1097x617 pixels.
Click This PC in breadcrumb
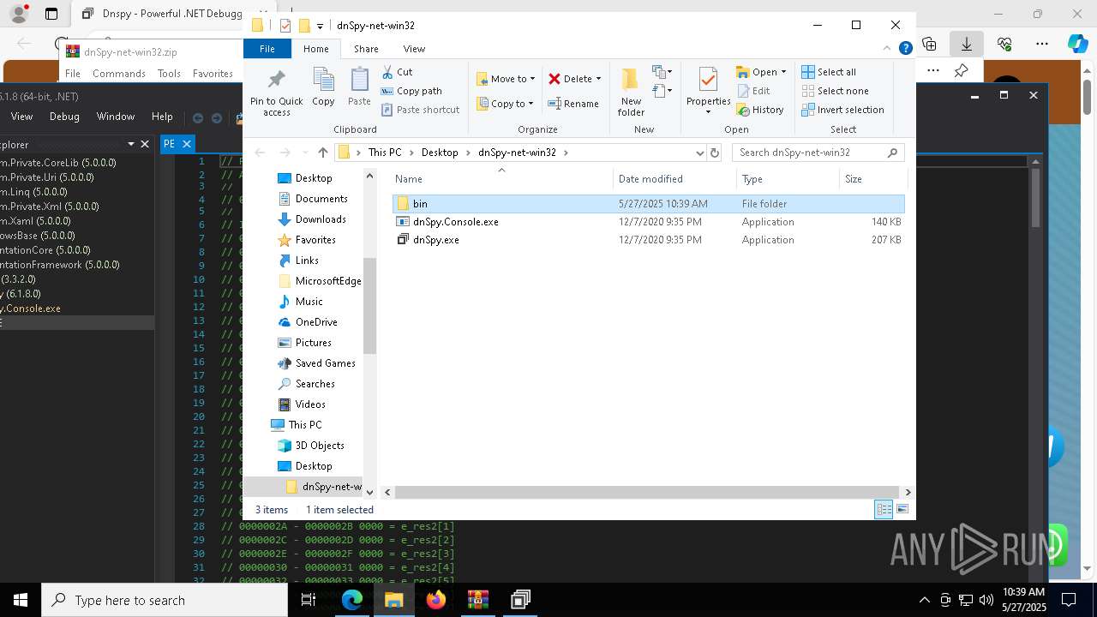click(385, 153)
